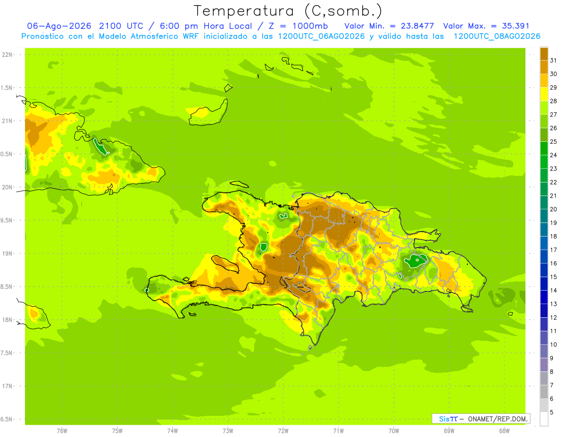Screen dimensions: 566x437
Task: Click colorbar value "10"
Action: coord(553,345)
